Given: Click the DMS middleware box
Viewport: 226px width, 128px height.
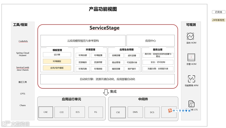Looking at the screenshot, I should (x=135, y=112).
